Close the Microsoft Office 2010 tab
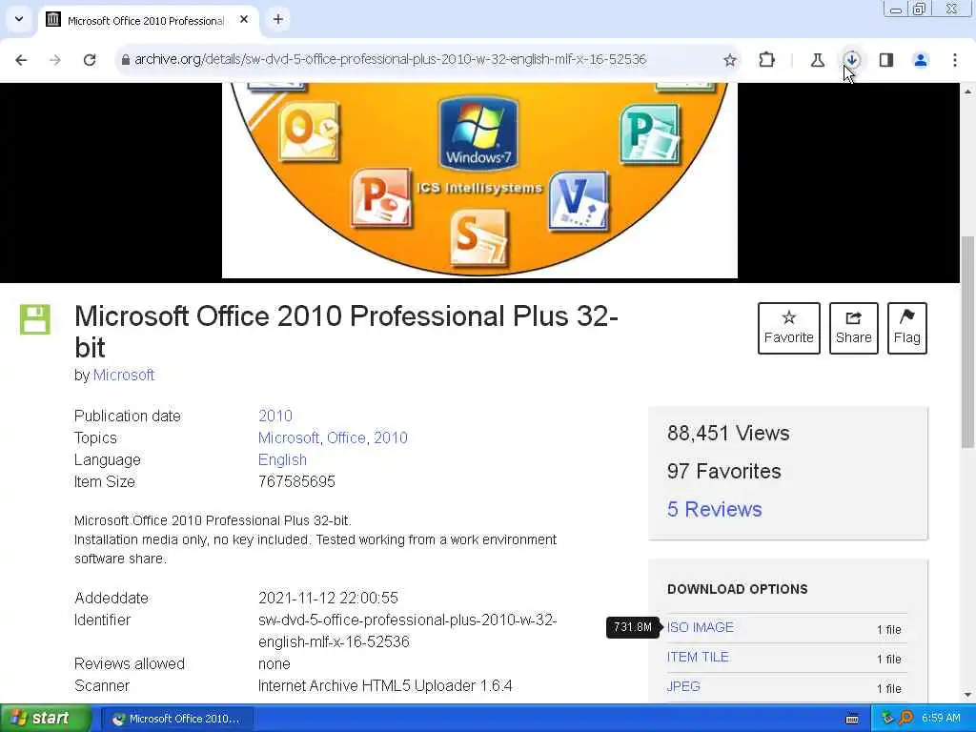This screenshot has height=732, width=976. click(x=244, y=19)
